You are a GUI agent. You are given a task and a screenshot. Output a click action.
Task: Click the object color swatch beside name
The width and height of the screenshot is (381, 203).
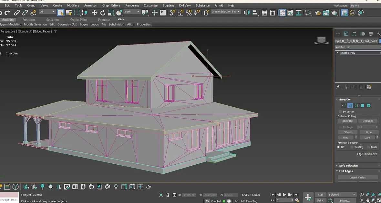(x=380, y=41)
